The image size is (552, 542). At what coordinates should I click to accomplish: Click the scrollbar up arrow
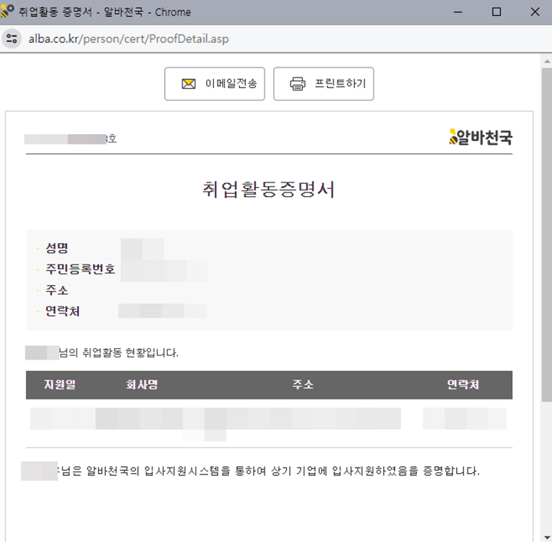[547, 61]
